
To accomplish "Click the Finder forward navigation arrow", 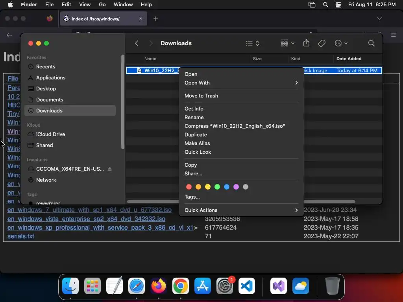I will point(151,43).
